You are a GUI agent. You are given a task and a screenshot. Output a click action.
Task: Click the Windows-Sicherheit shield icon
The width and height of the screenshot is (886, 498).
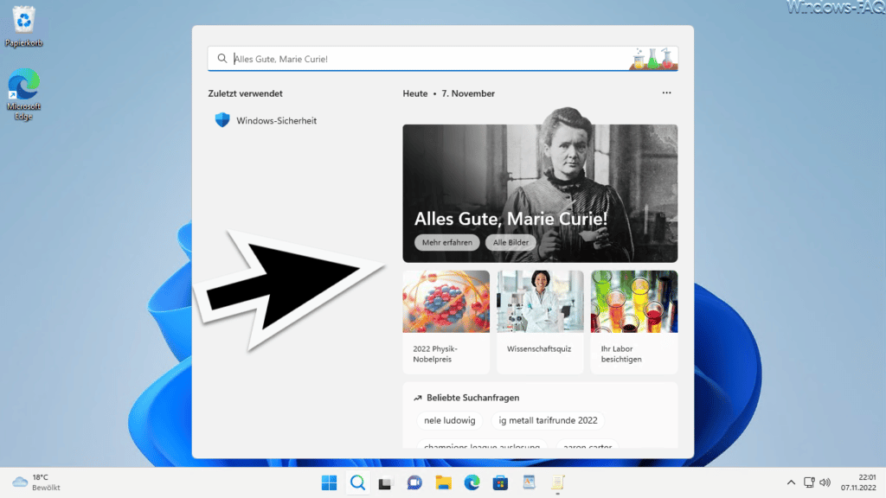[222, 120]
